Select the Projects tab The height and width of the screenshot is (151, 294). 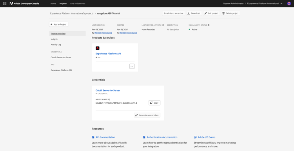(x=63, y=4)
